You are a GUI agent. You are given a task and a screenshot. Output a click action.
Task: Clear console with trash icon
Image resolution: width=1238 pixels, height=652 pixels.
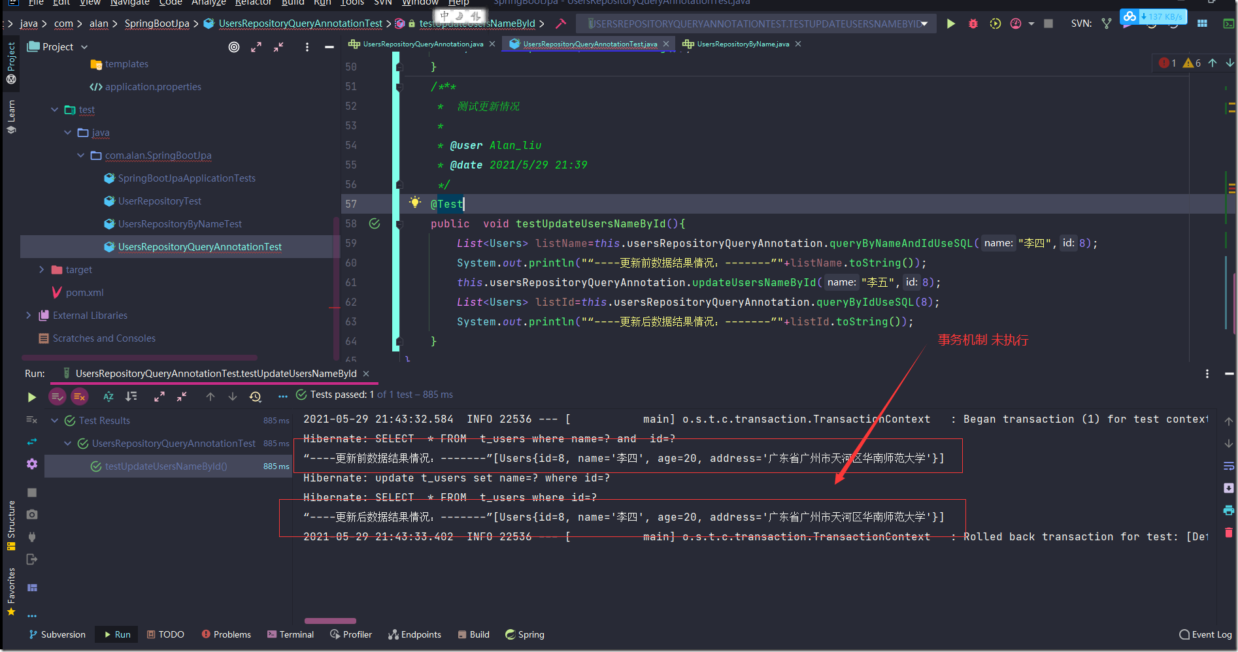click(x=1229, y=532)
